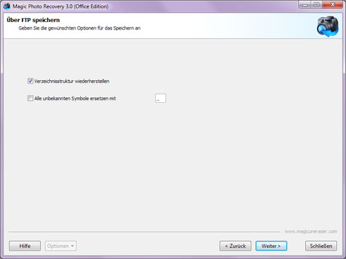Click the arrow on the Optionen button
346x259 pixels.
[72, 246]
